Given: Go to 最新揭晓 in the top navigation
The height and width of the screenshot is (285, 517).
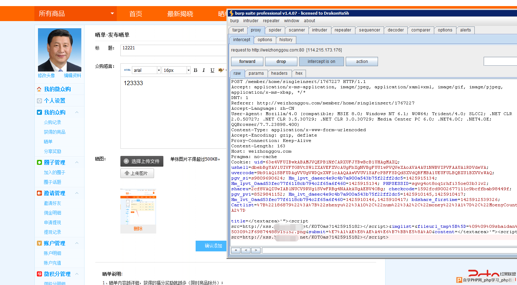Looking at the screenshot, I should coord(180,14).
